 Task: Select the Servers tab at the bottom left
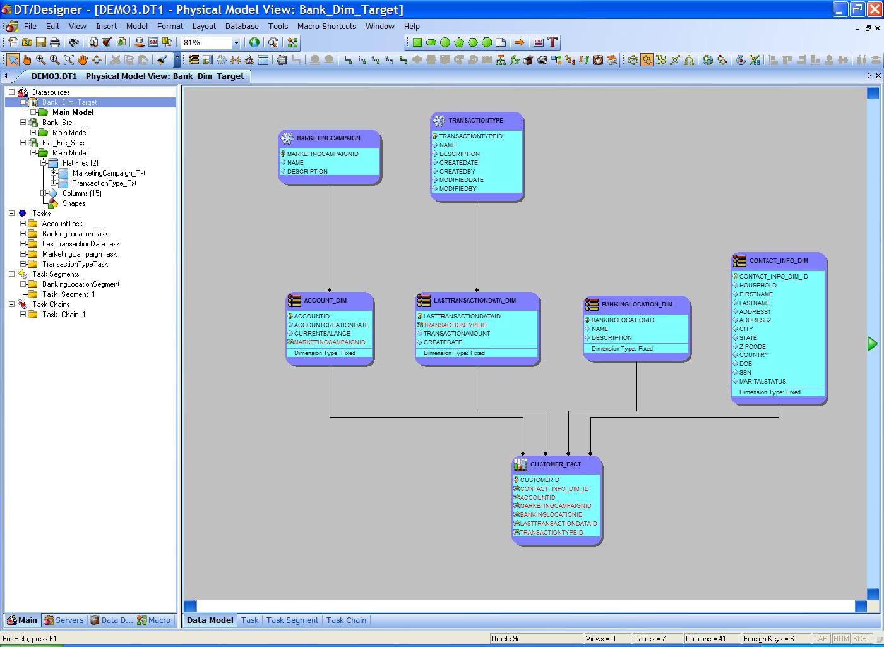pos(64,620)
